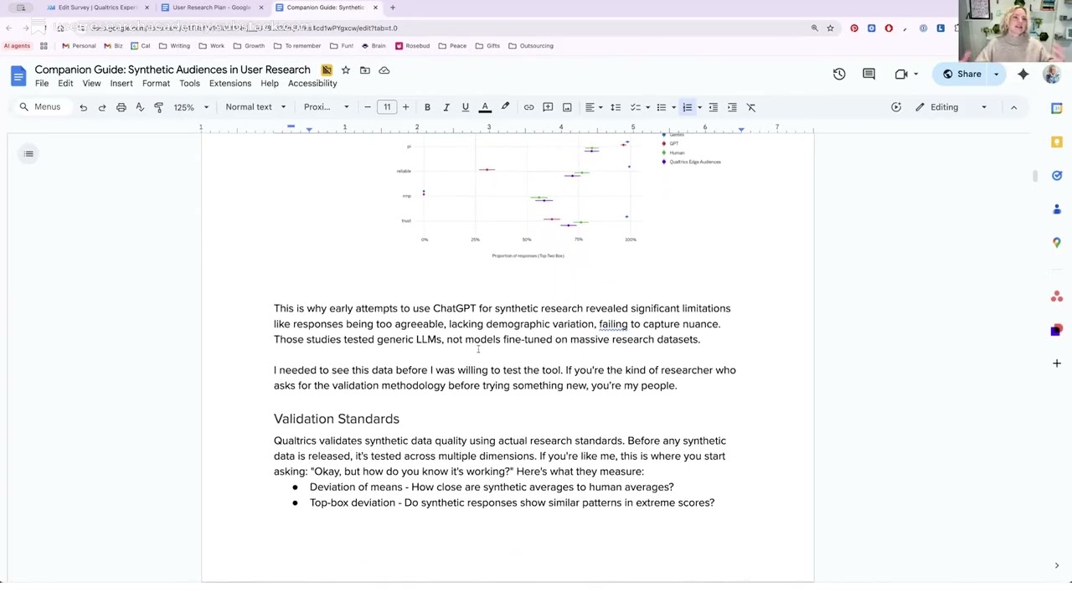This screenshot has width=1072, height=603.
Task: Switch to the Edit Survey Qualtrics tab
Action: [x=98, y=8]
